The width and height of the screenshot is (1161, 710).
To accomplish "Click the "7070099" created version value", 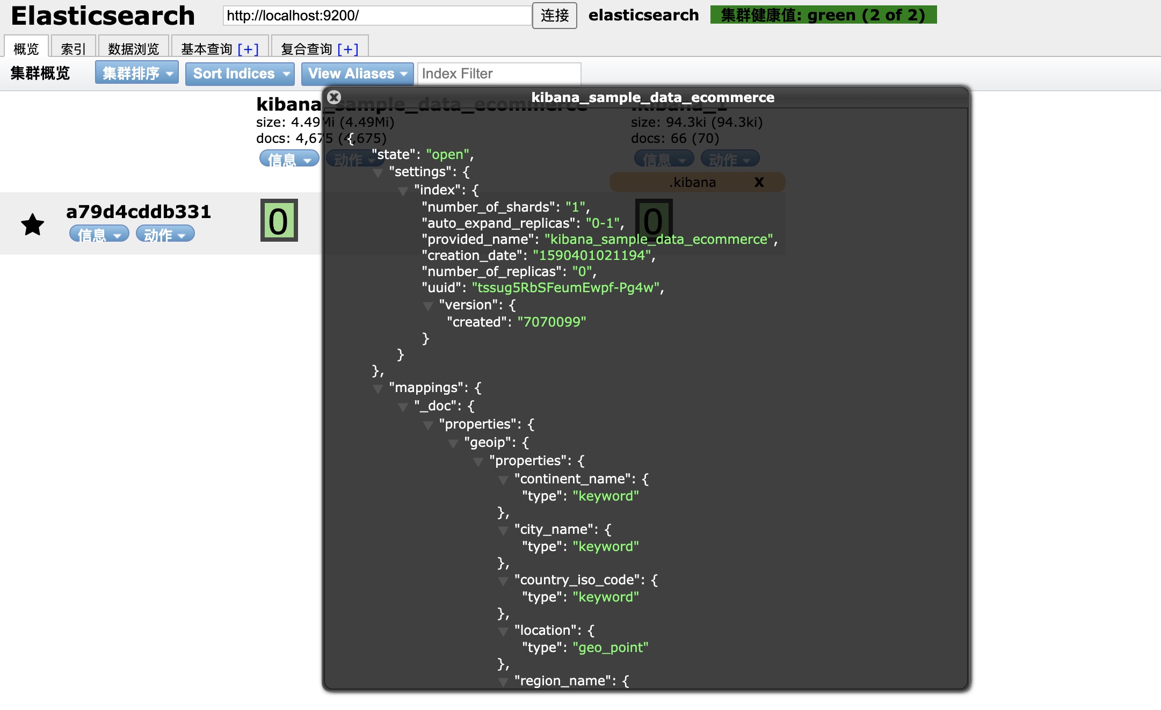I will (x=552, y=322).
